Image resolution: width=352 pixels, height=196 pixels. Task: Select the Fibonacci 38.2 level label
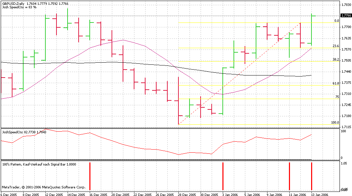[336, 60]
